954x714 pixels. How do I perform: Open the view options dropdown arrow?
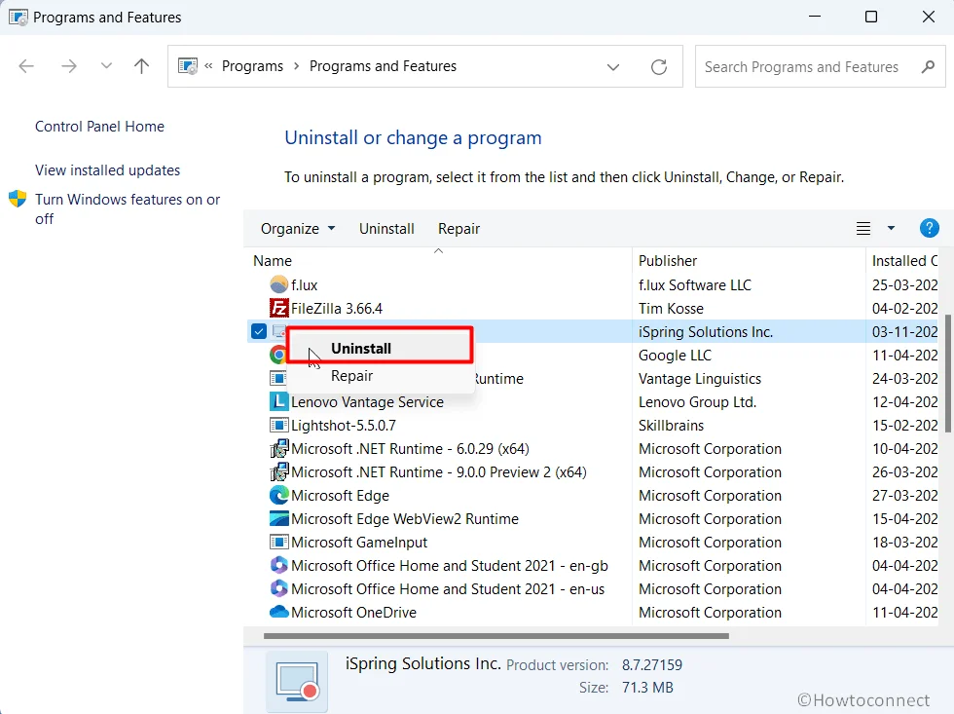pos(891,228)
